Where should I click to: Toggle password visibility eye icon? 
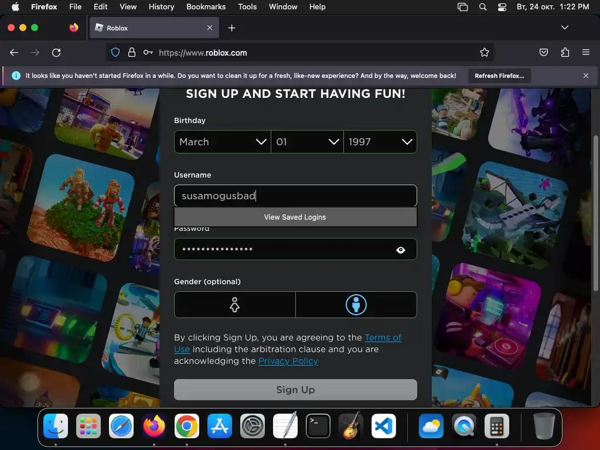point(401,250)
